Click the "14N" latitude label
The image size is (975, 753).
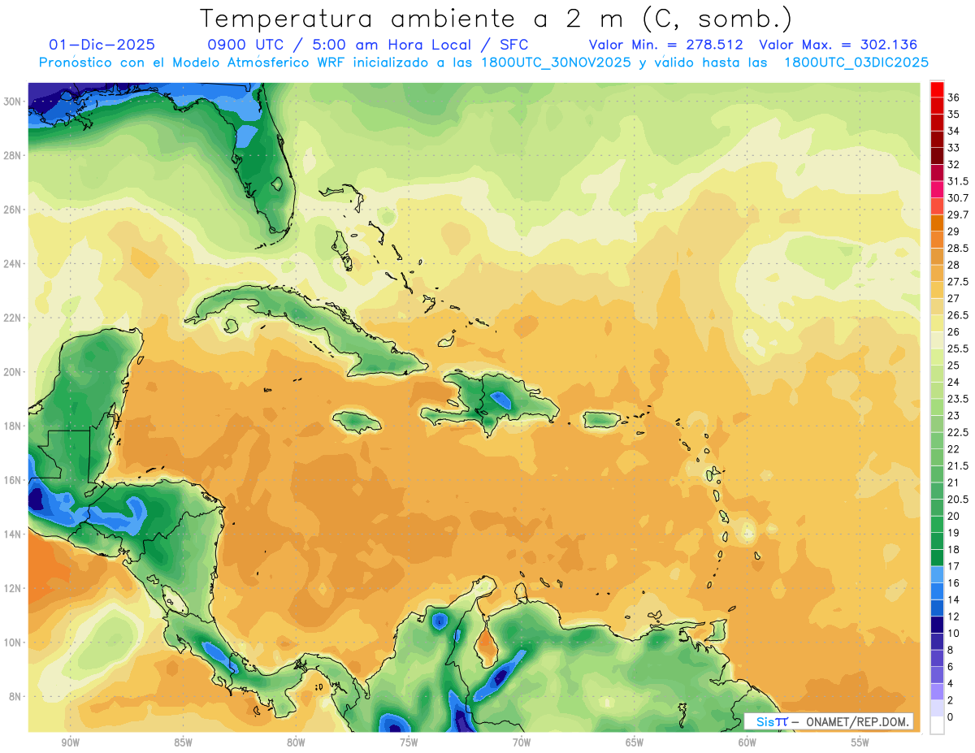click(14, 534)
